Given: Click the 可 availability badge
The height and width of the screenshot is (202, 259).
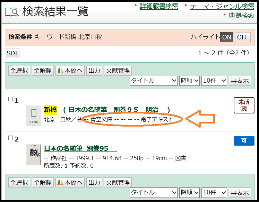Looking at the screenshot, I should click(244, 141).
